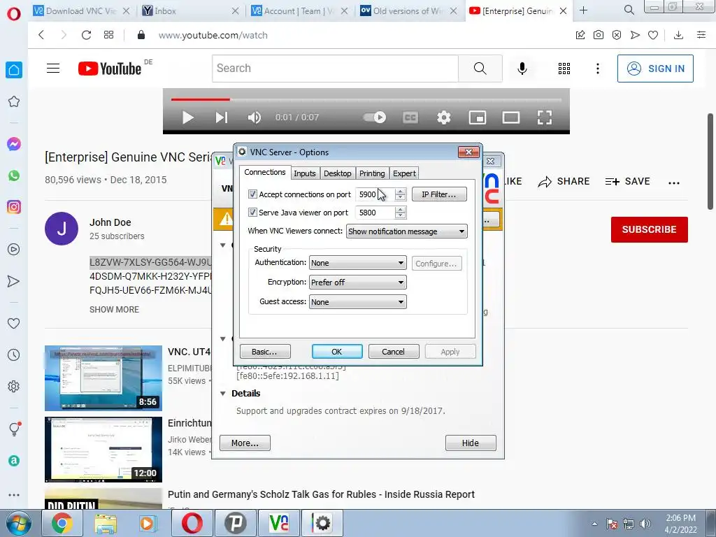Open sidebar three-dots more options
The height and width of the screenshot is (537, 716).
pos(14,495)
